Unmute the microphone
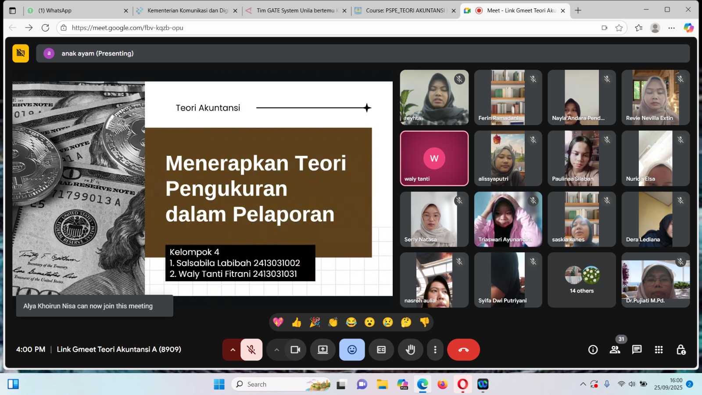The image size is (702, 395). point(251,350)
